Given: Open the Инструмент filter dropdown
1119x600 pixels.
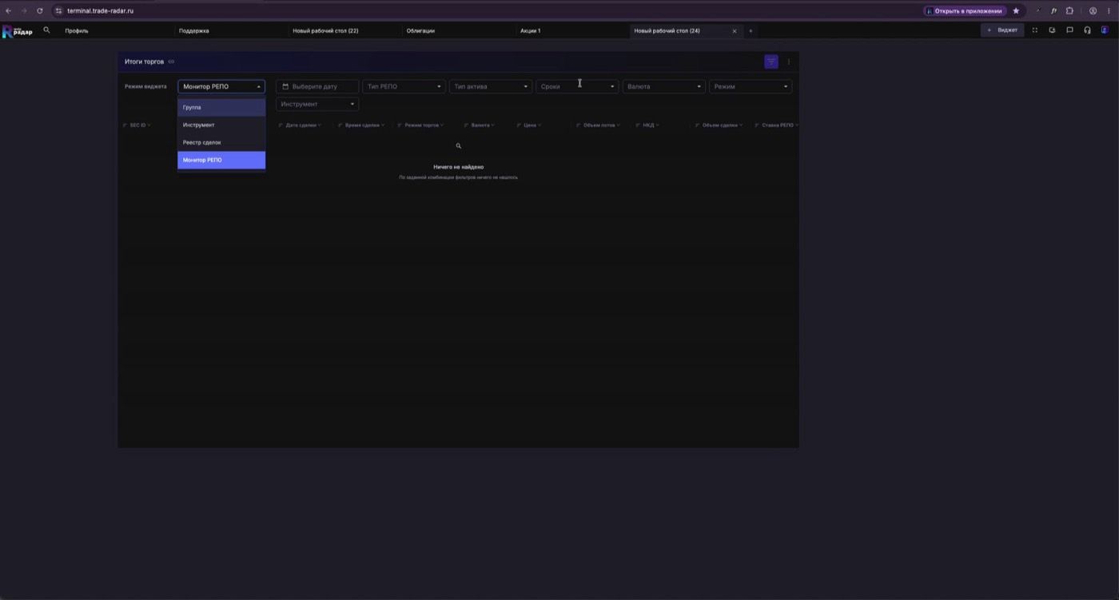Looking at the screenshot, I should 317,104.
